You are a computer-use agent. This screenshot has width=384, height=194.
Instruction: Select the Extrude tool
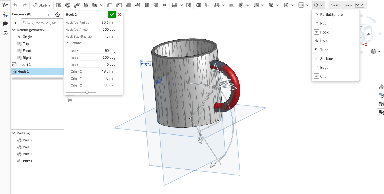click(58, 5)
